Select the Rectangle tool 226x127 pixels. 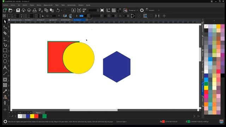click(5, 50)
